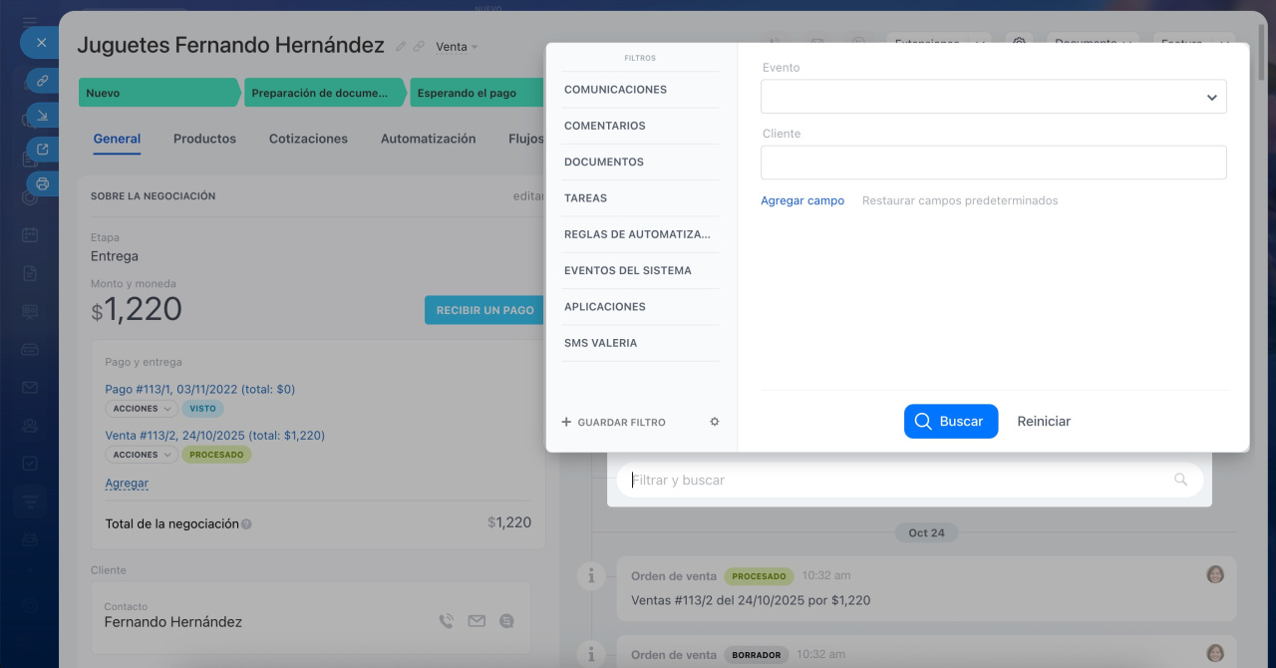The image size is (1276, 668).
Task: Click the print icon on the side panel
Action: pos(42,183)
